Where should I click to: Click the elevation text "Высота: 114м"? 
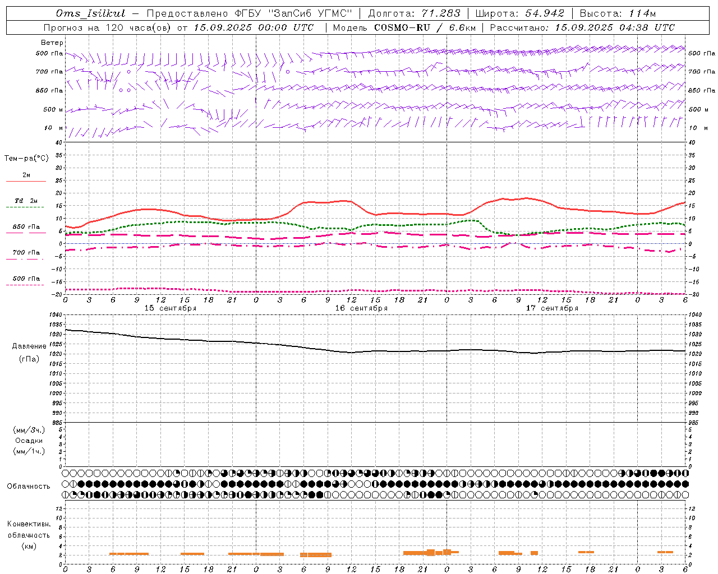pos(618,13)
